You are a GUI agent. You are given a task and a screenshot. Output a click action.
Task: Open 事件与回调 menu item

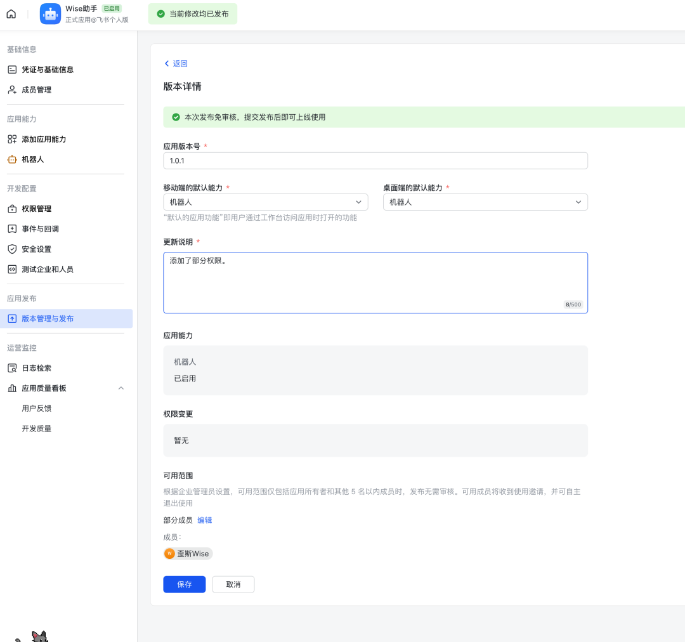click(40, 229)
